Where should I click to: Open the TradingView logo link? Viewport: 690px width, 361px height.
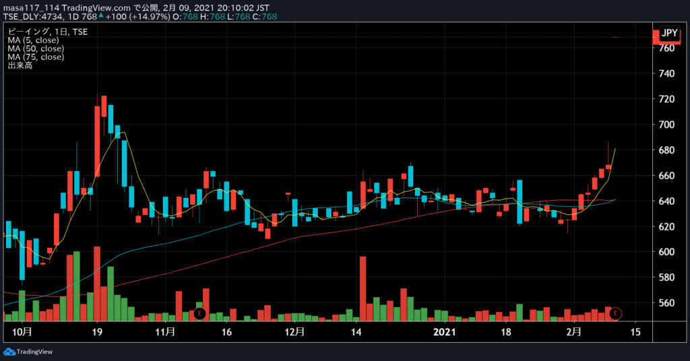click(x=28, y=352)
